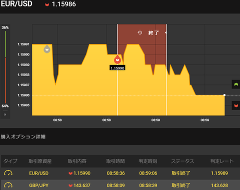Click the green HIGH arrow button
This screenshot has width=240, height=190.
[x=236, y=84]
